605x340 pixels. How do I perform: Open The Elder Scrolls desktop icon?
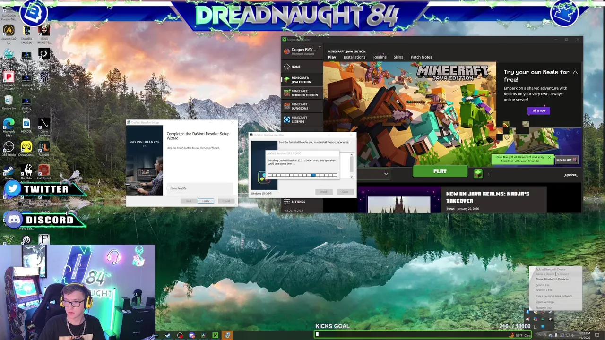click(x=26, y=172)
